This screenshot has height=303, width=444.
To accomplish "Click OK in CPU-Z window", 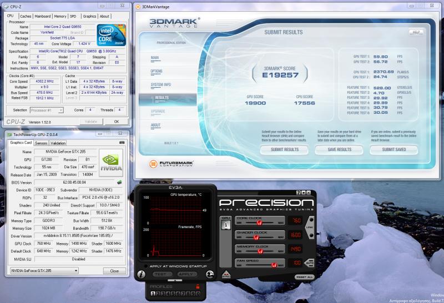I will pyautogui.click(x=117, y=122).
